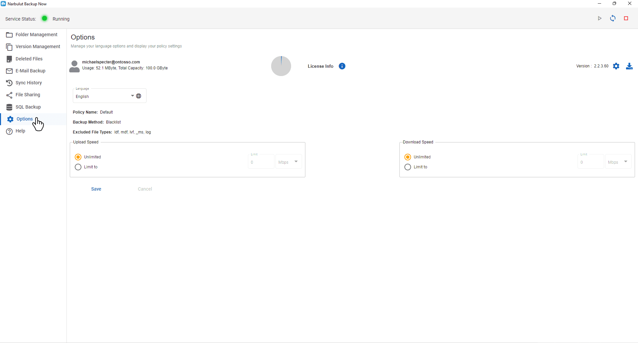Click the Upload Speed limit input field
The height and width of the screenshot is (343, 638).
point(261,162)
